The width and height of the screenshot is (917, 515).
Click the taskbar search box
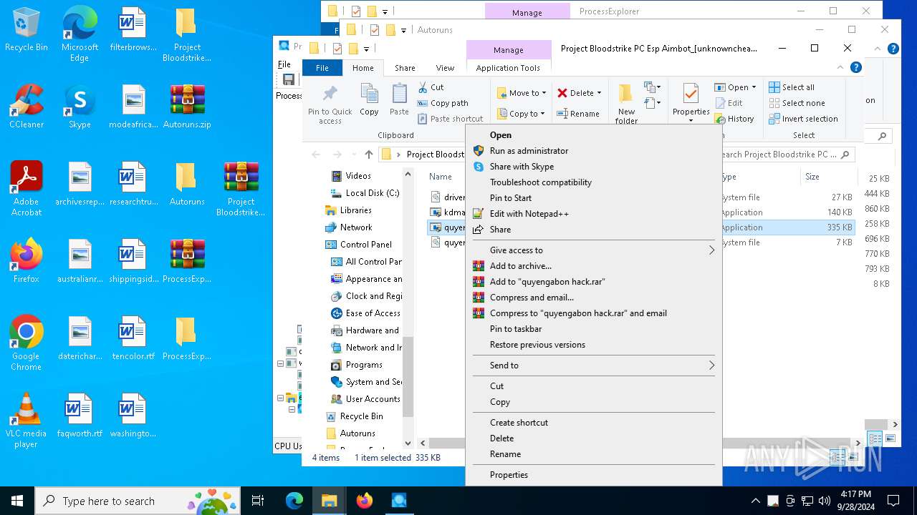click(138, 501)
